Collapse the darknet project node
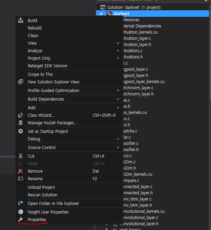This screenshot has height=230, width=211. point(101,14)
